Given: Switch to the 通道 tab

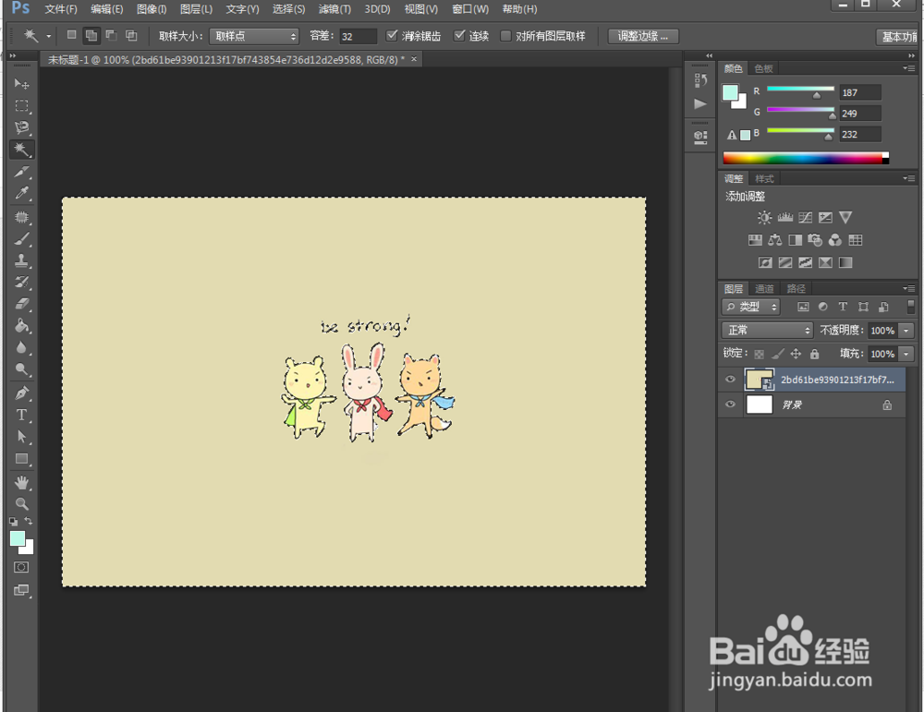Looking at the screenshot, I should coord(764,288).
